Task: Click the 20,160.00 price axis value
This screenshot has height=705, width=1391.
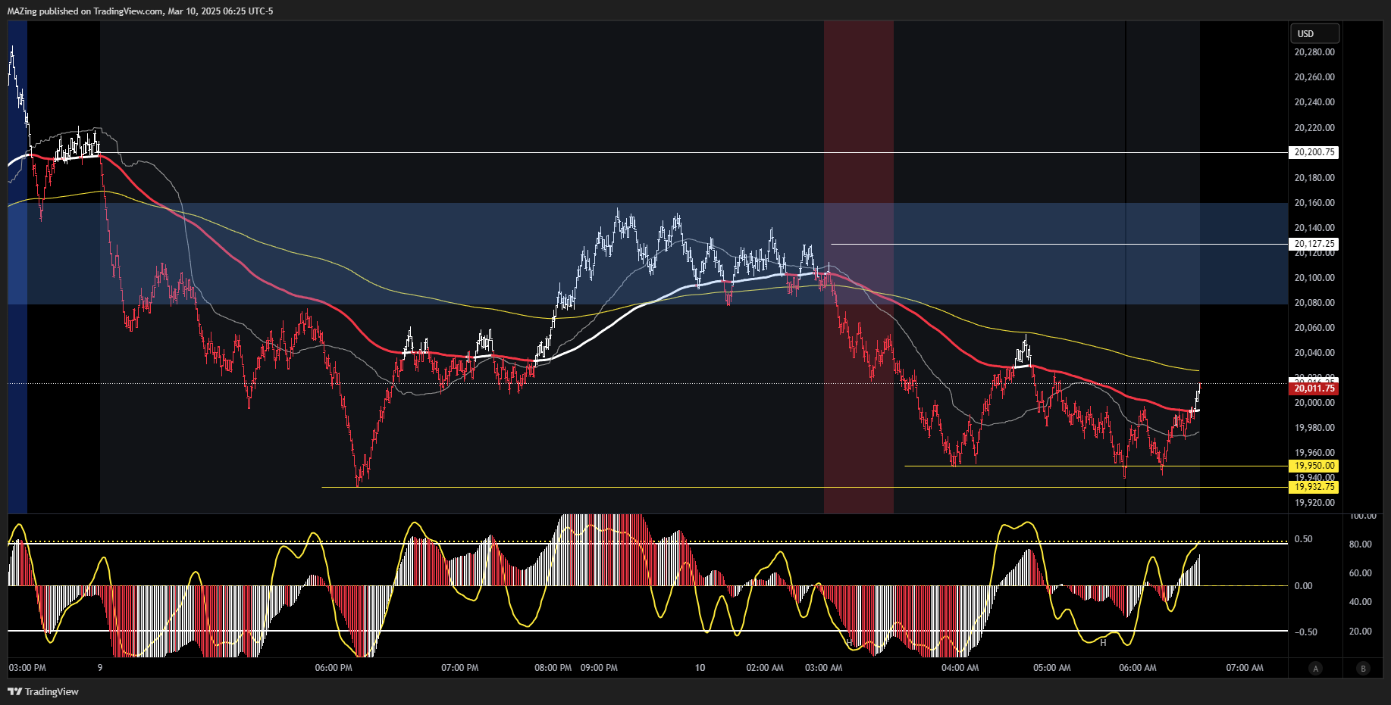Action: [1314, 203]
